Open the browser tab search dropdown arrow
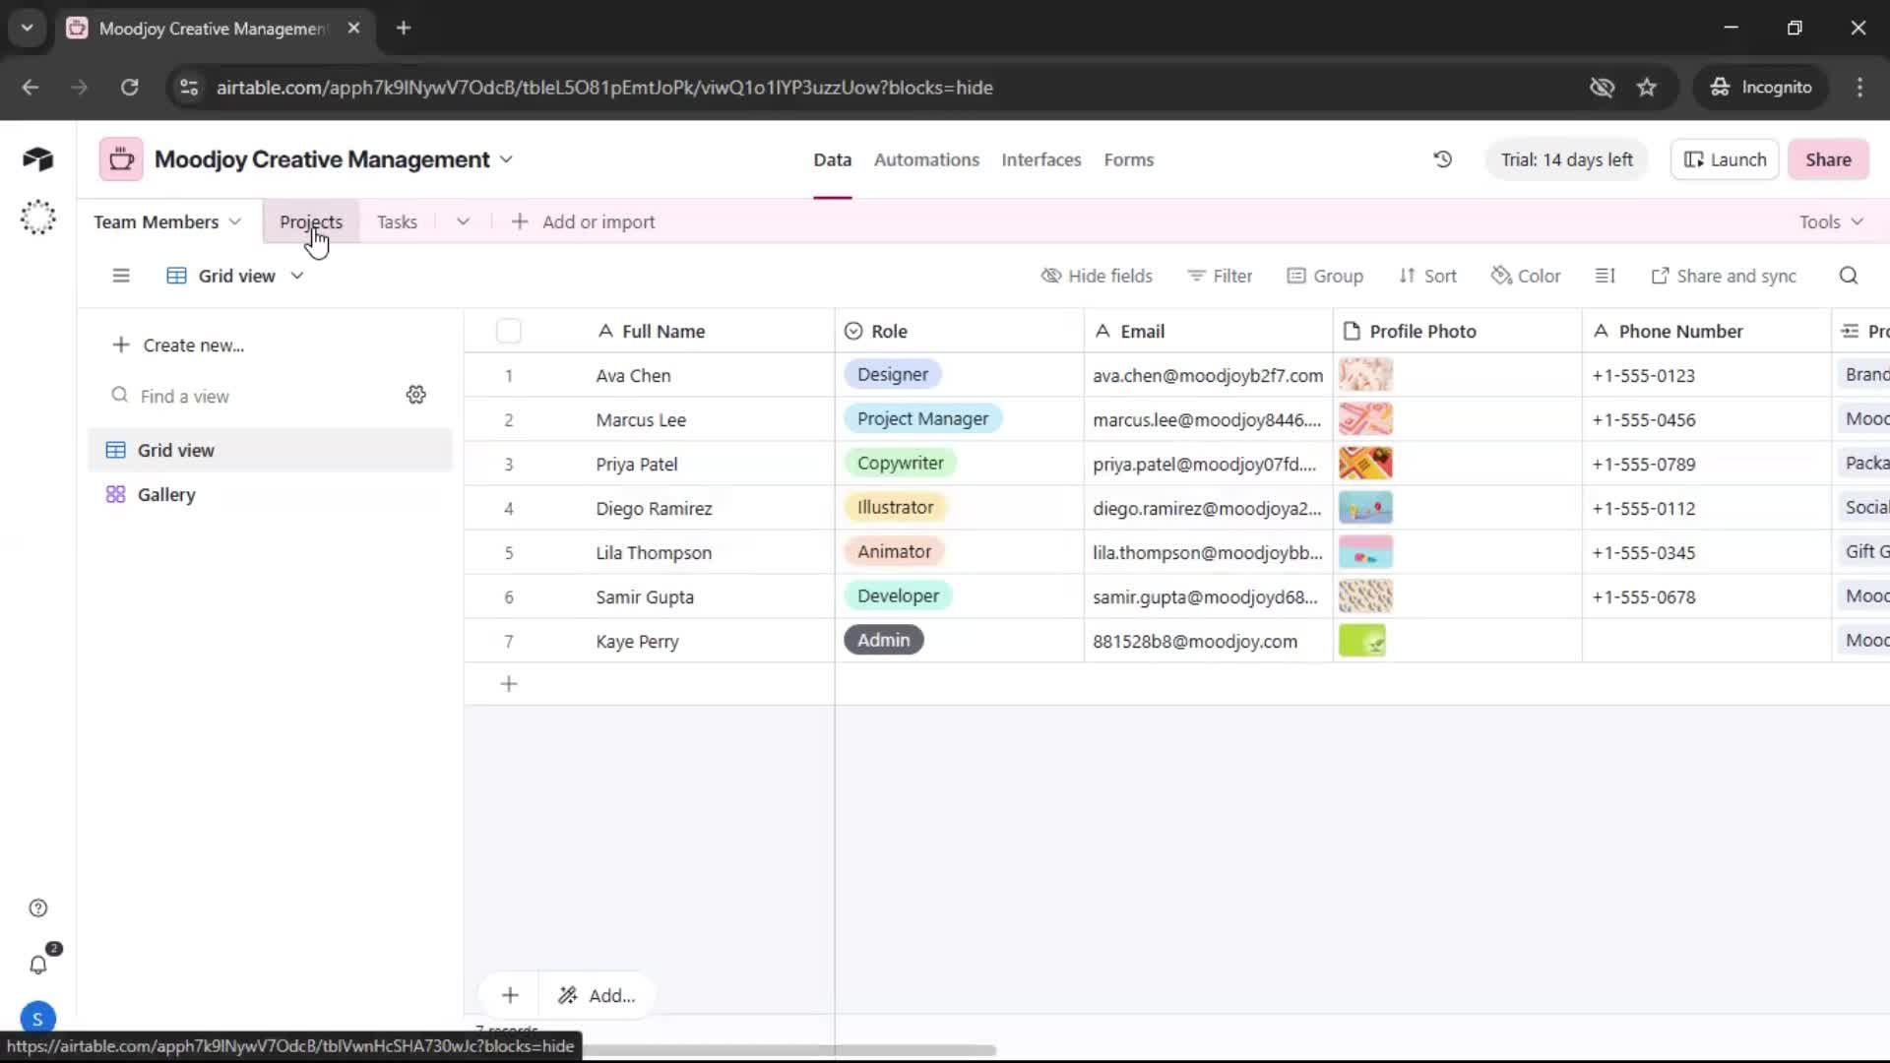The width and height of the screenshot is (1890, 1063). coord(28,28)
